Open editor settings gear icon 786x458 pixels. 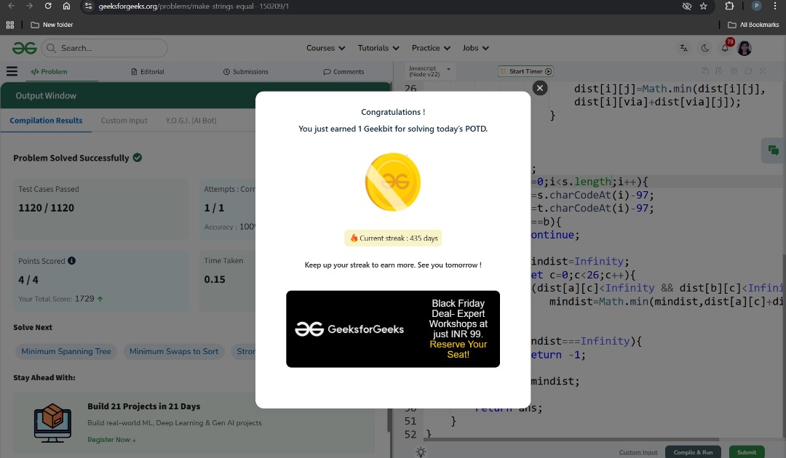(734, 71)
